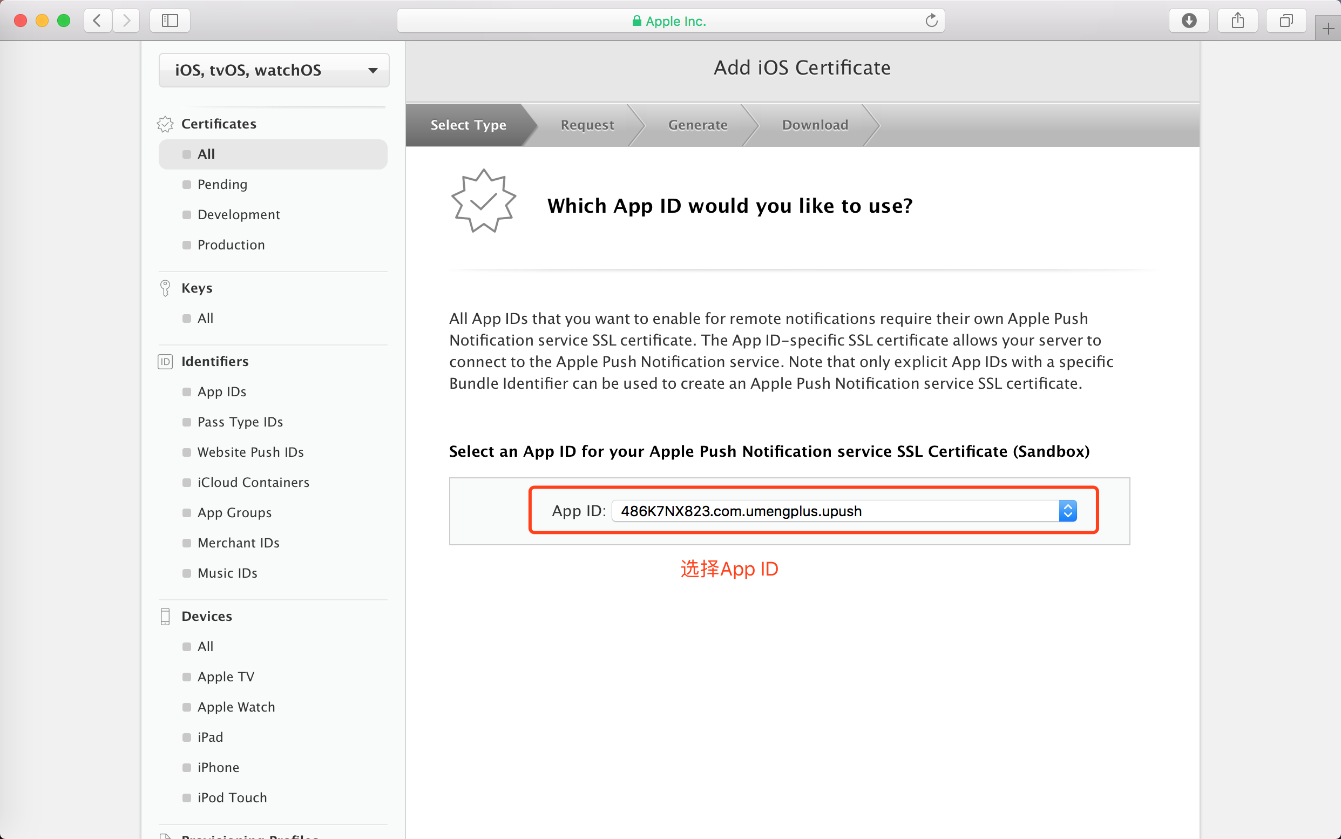This screenshot has height=839, width=1341.
Task: Click the Download step
Action: [x=815, y=125]
